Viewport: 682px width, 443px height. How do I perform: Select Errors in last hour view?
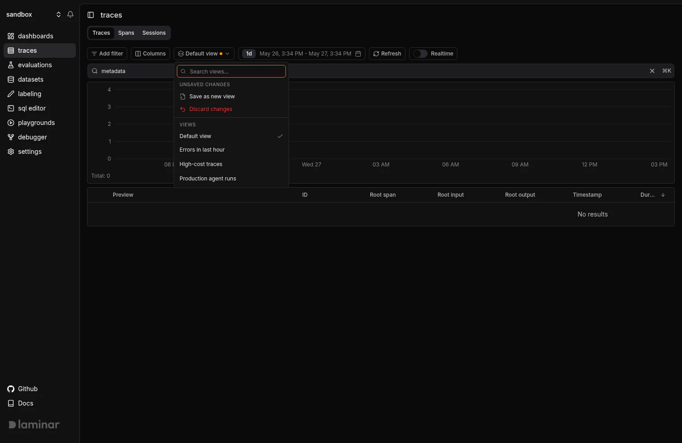click(231, 150)
